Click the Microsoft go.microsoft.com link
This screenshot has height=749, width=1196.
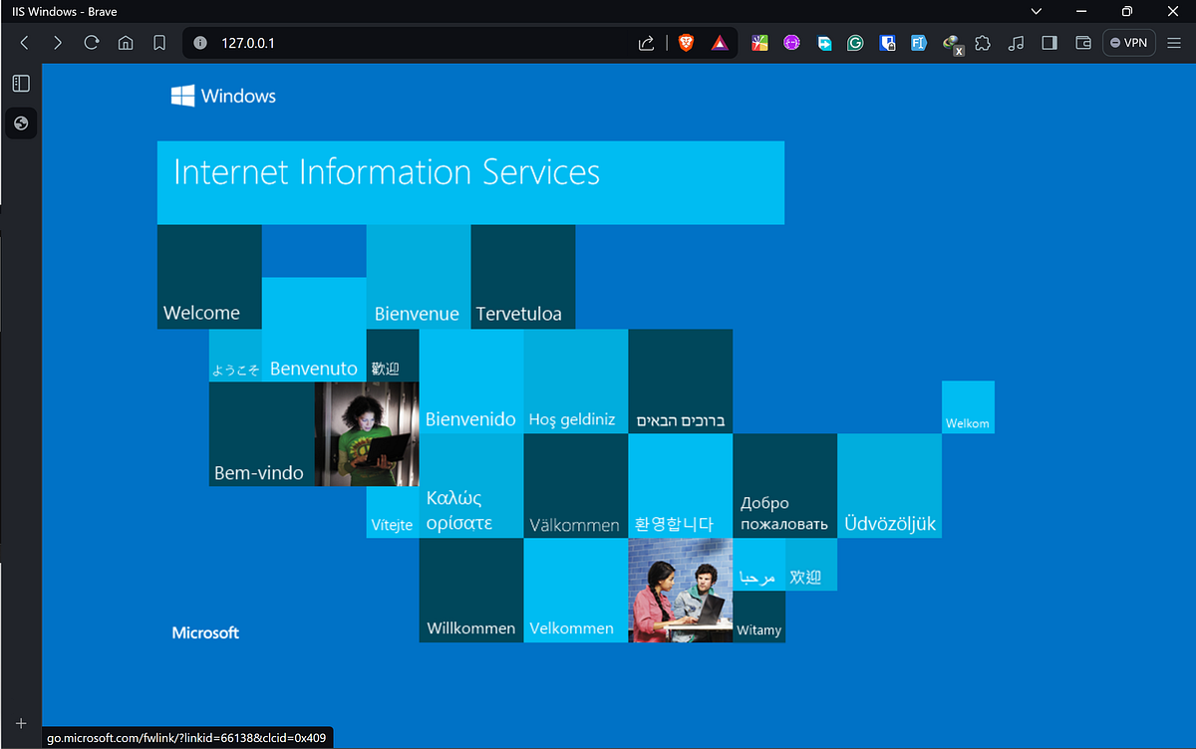click(205, 632)
